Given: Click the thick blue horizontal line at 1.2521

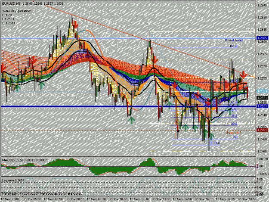Looking at the screenshot, I should 128,106.
